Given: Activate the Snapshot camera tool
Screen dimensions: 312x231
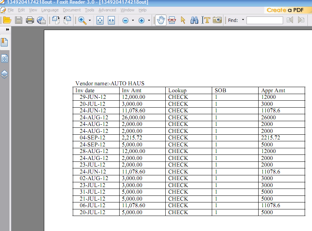Looking at the screenshot, I should tap(217, 20).
